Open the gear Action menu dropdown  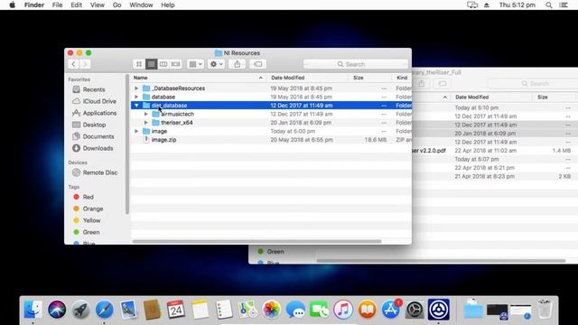click(216, 64)
